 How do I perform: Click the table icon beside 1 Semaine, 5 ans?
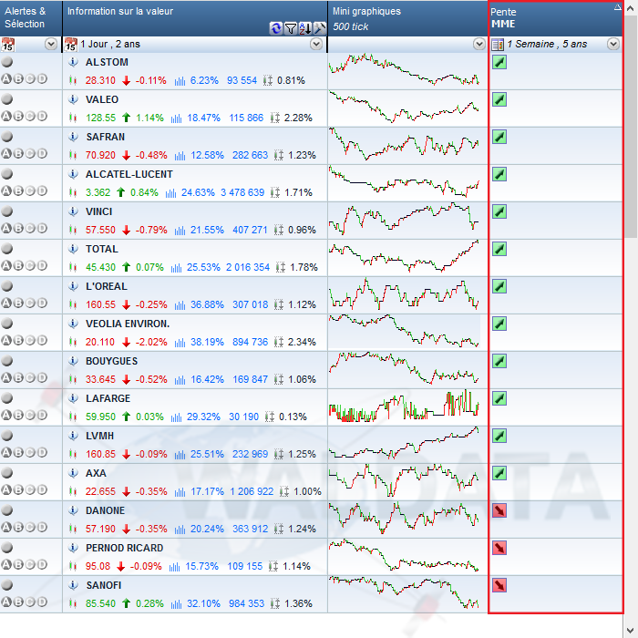coord(498,44)
